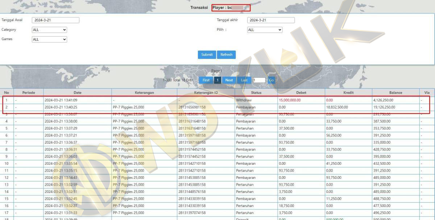Edit the Tanggal akhir date field

pyautogui.click(x=271, y=20)
